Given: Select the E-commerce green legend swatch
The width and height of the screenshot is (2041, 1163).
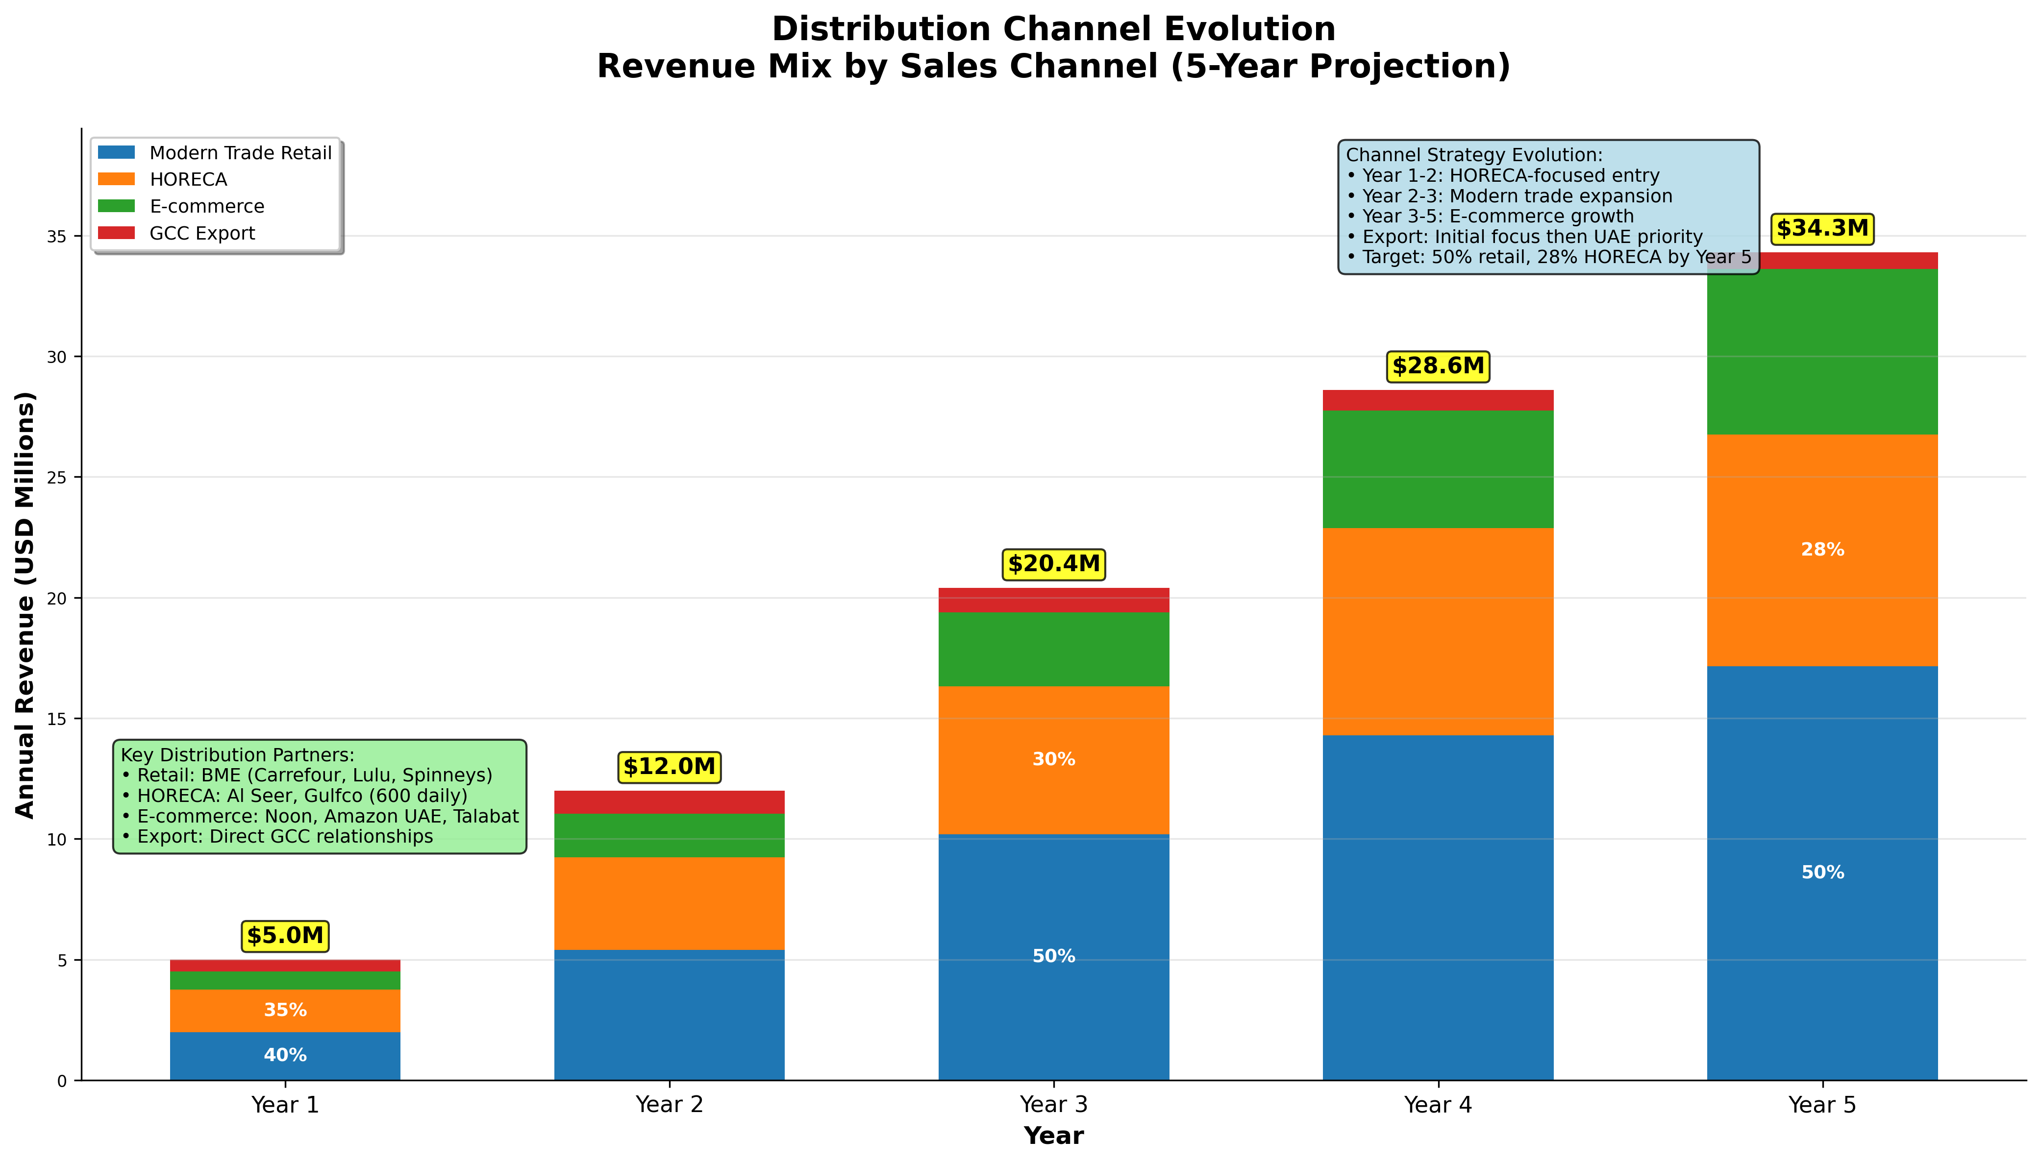Looking at the screenshot, I should [x=118, y=206].
